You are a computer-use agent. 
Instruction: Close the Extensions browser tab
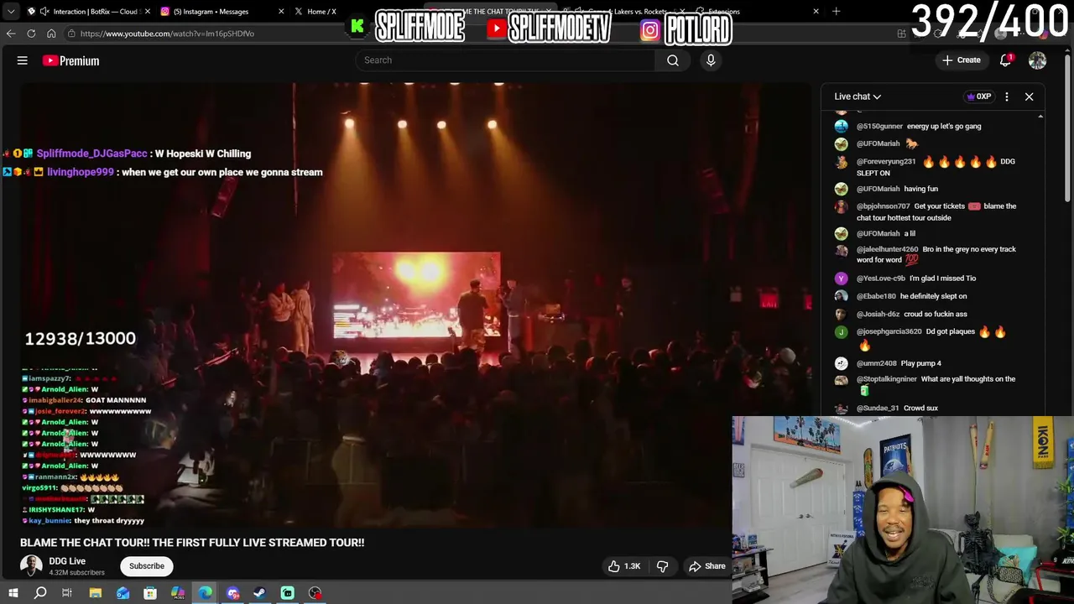pos(816,11)
